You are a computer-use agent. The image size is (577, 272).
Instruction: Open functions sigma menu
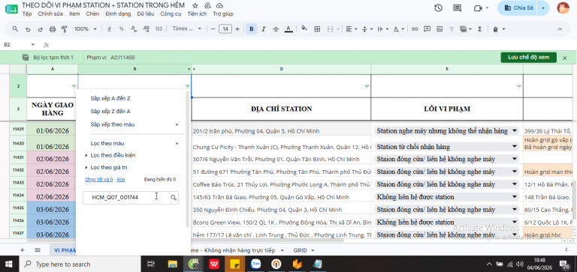(479, 29)
